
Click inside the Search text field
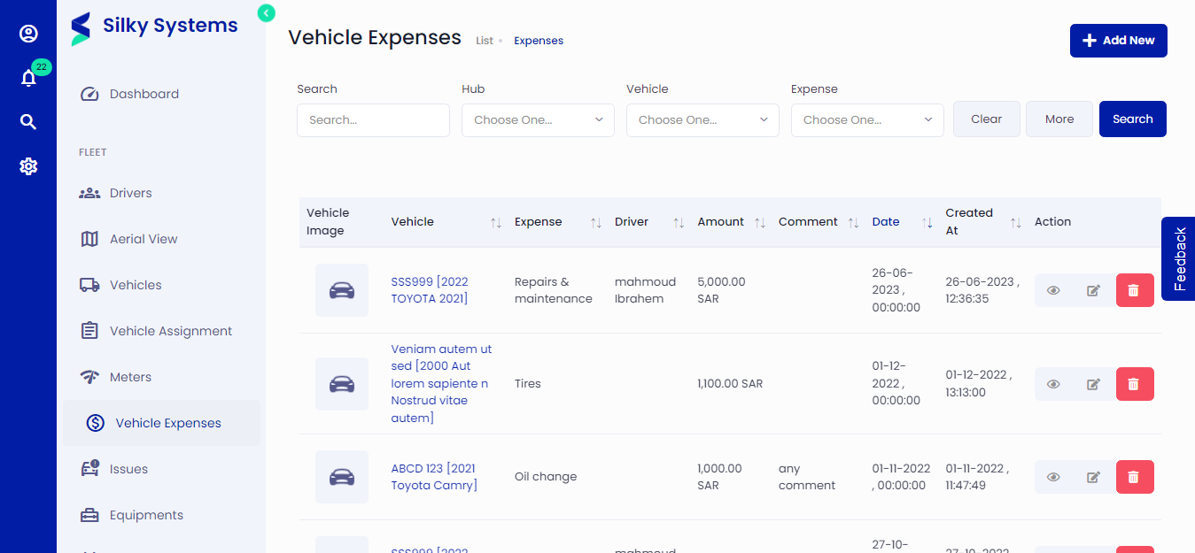(373, 119)
